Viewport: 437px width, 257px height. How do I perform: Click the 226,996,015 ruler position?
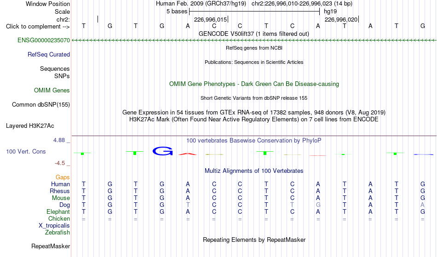pos(210,20)
